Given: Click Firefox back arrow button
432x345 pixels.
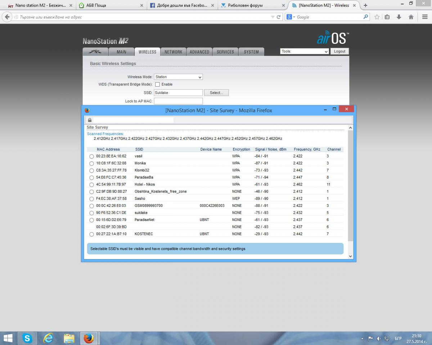Looking at the screenshot, I should (x=7, y=17).
